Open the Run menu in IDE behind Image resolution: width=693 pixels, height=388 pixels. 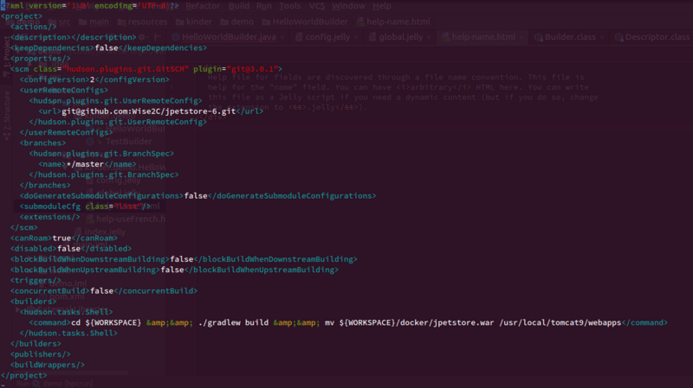(264, 6)
